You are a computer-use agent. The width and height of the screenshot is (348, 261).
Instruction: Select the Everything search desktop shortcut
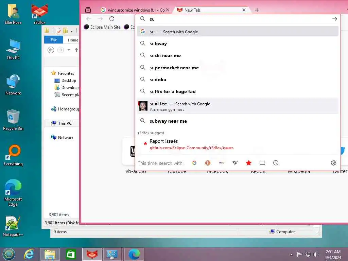click(x=13, y=155)
